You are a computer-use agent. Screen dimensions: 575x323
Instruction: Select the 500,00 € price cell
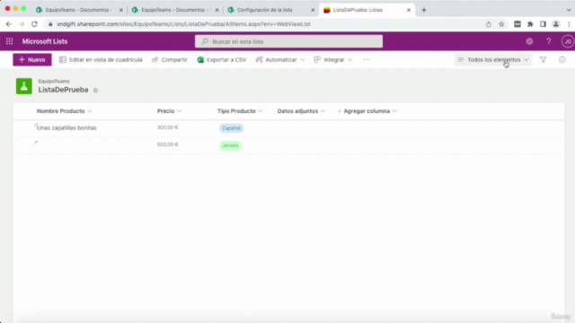pyautogui.click(x=168, y=144)
